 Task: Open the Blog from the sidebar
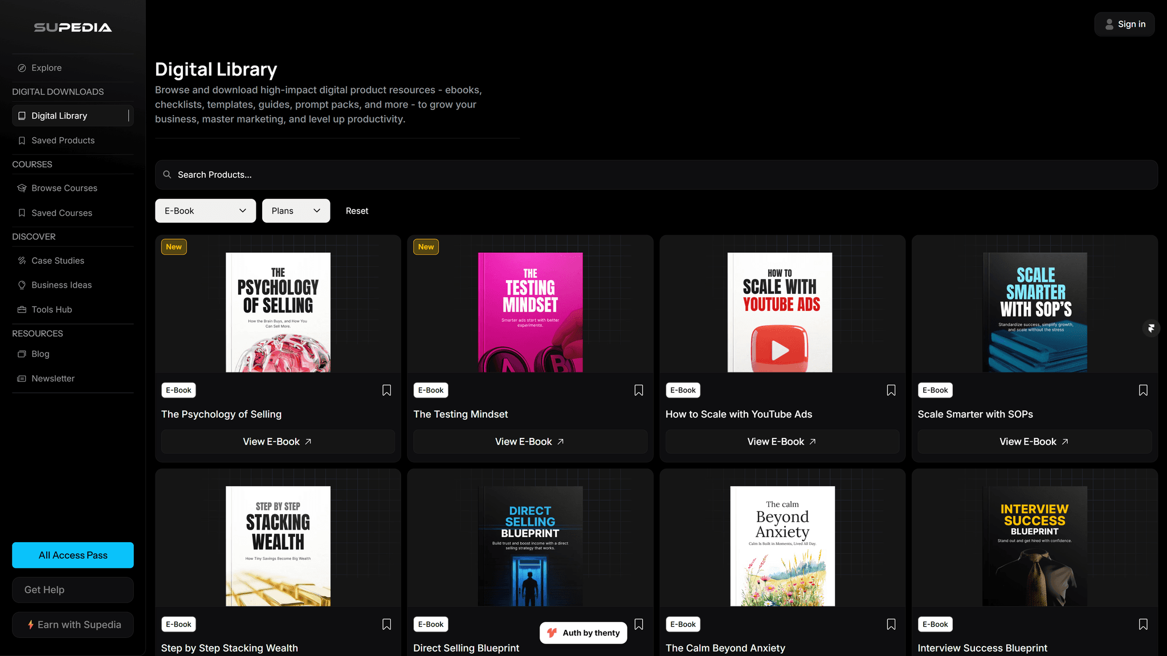[x=40, y=354]
